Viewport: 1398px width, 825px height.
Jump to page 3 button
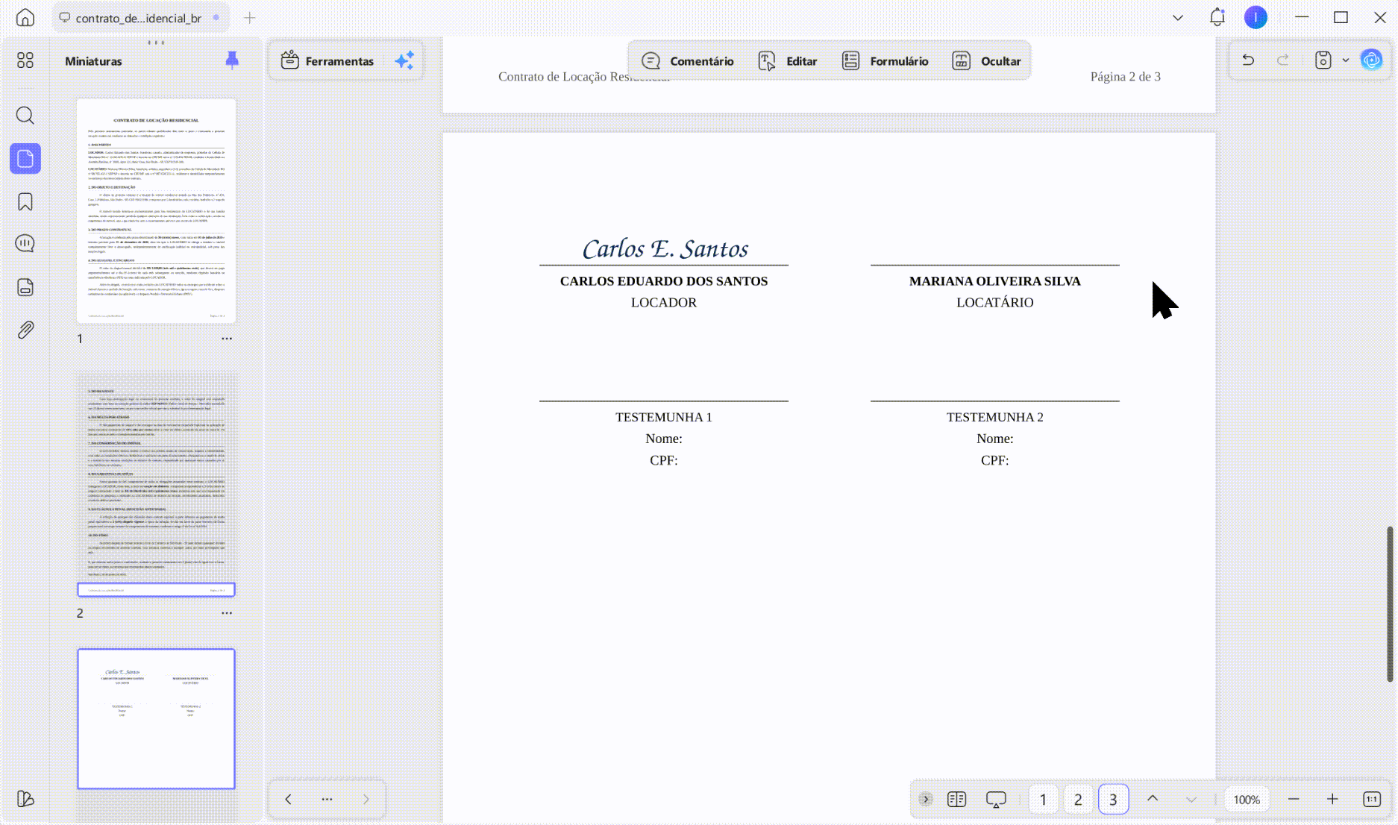tap(1113, 799)
